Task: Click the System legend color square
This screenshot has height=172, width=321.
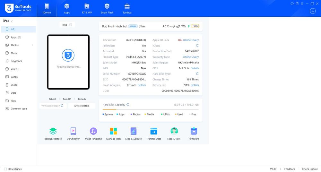Action: (x=103, y=114)
